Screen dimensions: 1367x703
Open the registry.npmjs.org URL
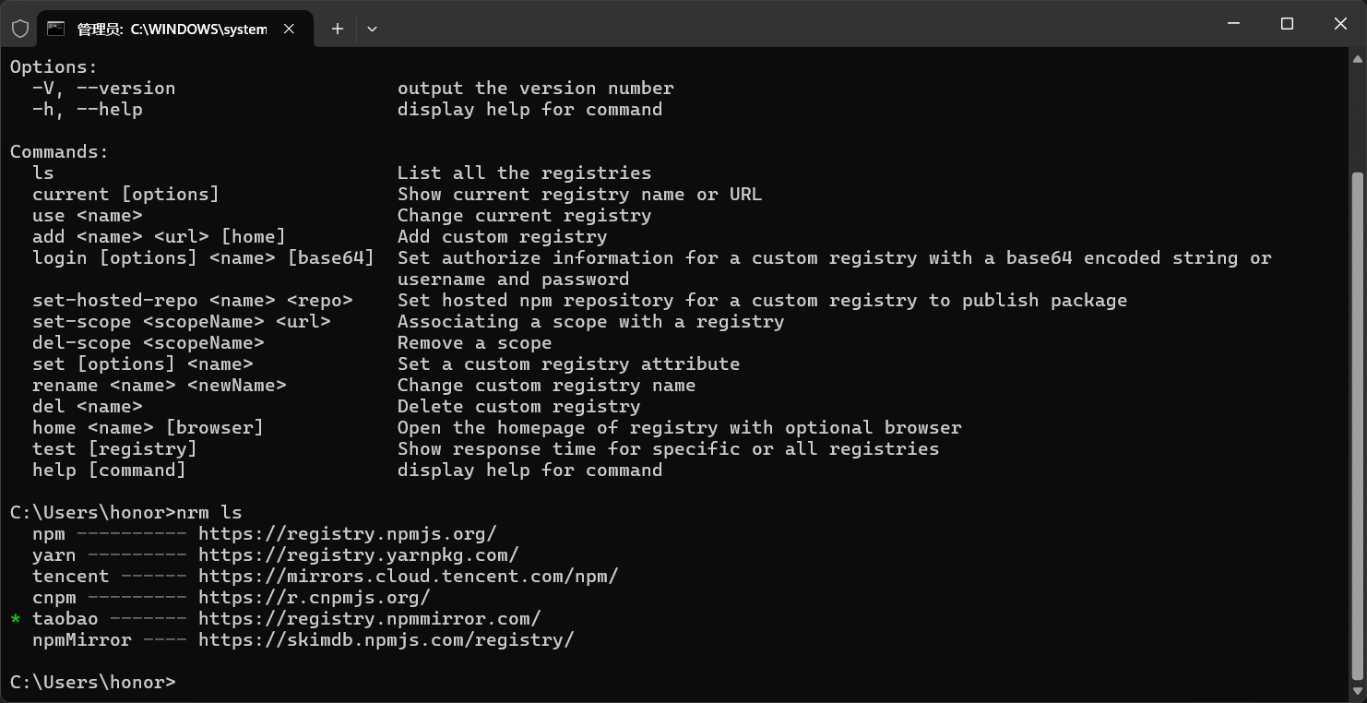click(347, 533)
